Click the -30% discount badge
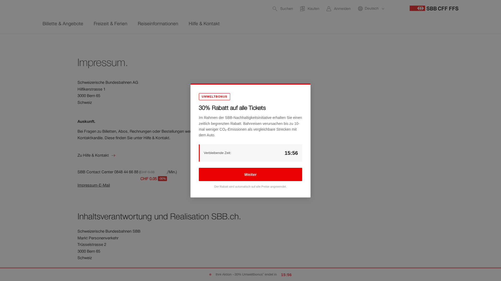The width and height of the screenshot is (501, 281). coord(162,179)
